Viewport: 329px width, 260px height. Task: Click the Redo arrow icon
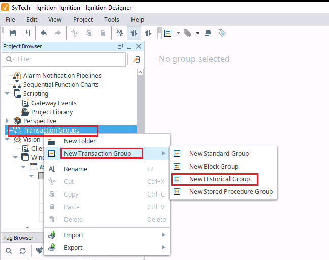(58, 33)
